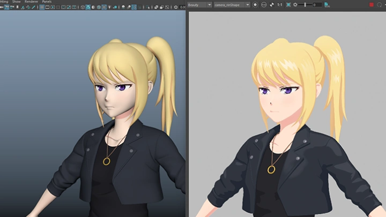Click the character's face in the Maya viewport
Image resolution: width=386 pixels, height=217 pixels.
115,99
